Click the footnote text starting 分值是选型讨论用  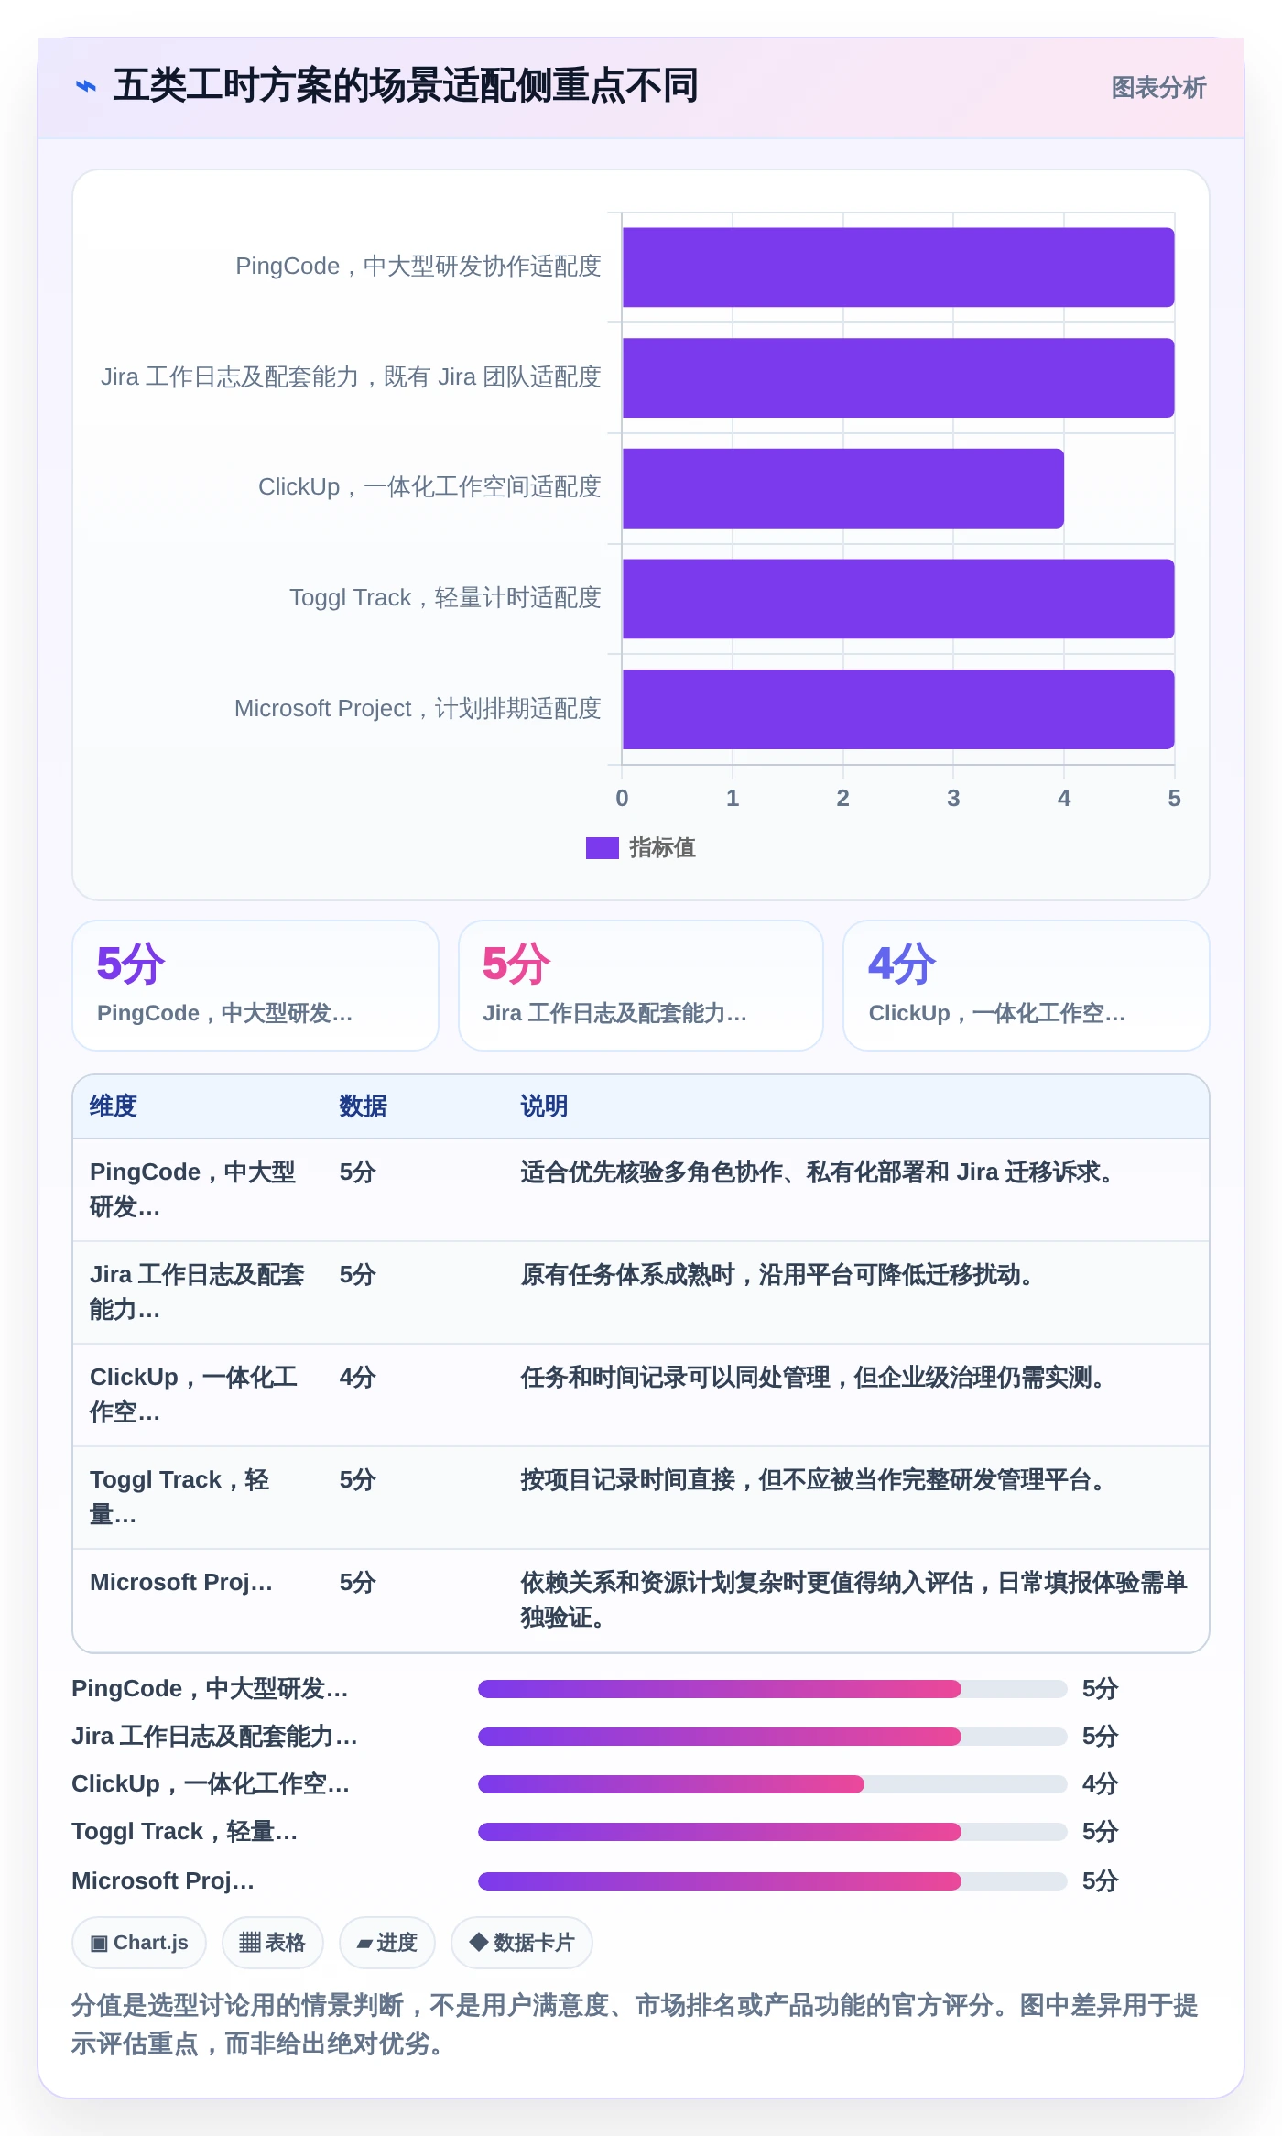(635, 2024)
